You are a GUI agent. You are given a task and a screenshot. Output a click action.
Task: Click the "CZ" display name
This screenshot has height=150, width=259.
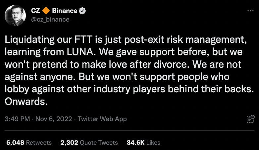[35, 11]
